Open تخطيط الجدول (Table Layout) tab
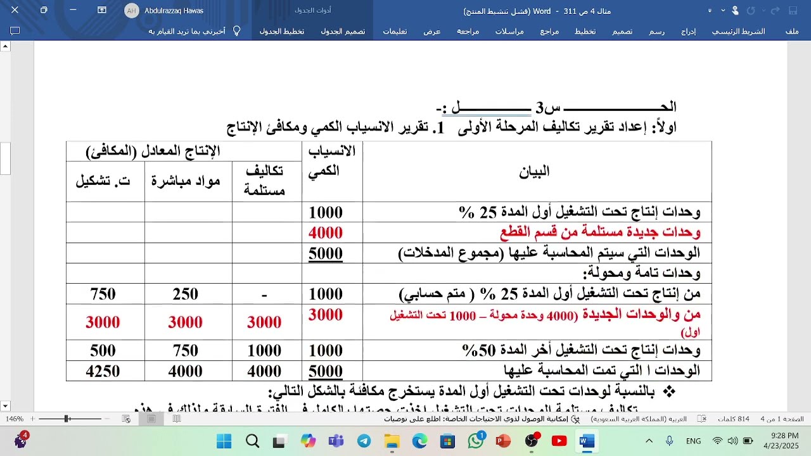811x456 pixels. pyautogui.click(x=282, y=31)
